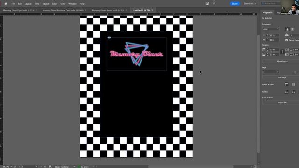Viewport: 299px width, 168px height.
Task: Click the bottom margin value field
Action: [x=274, y=54]
